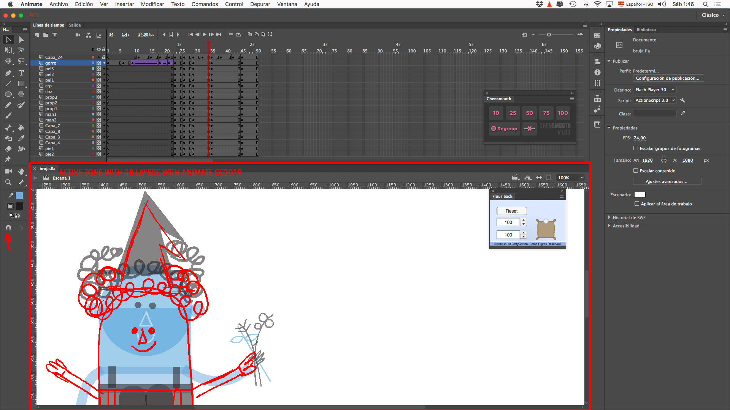Select the Hand tool

point(21,172)
